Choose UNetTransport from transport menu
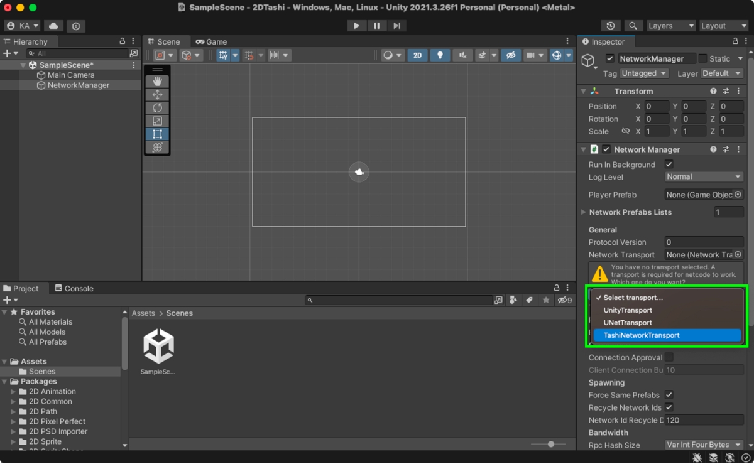Screen dimensions: 754x464 (x=667, y=323)
